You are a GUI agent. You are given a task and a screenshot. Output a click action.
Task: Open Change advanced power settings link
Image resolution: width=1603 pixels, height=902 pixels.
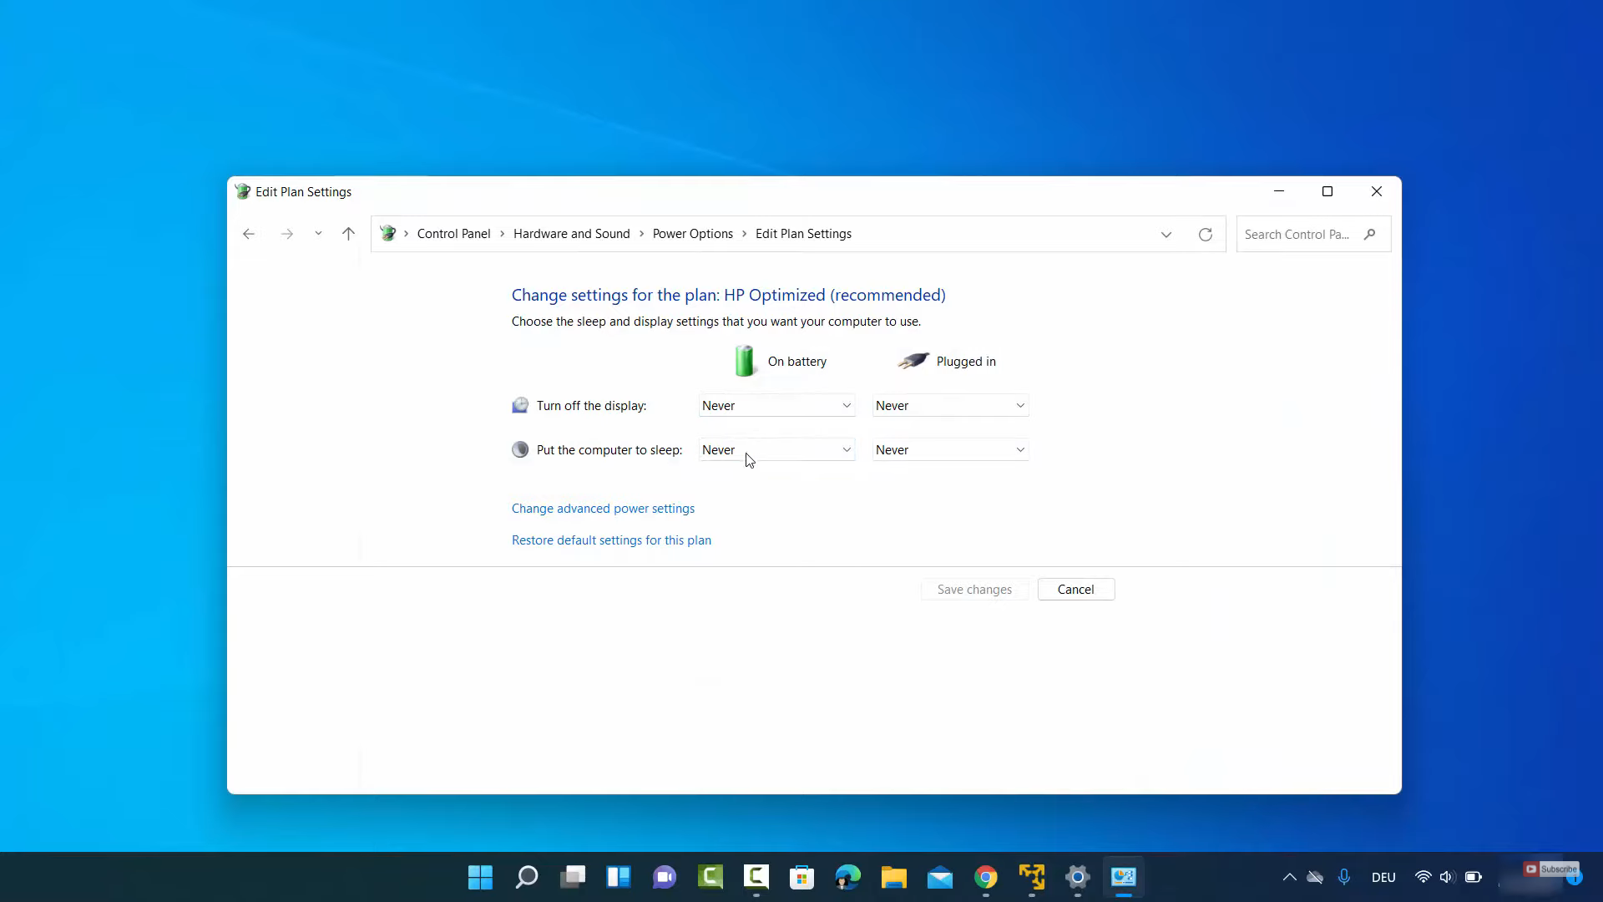click(603, 509)
